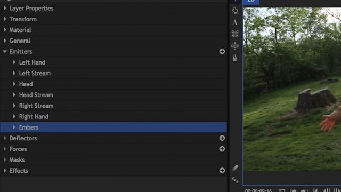Select the 'Head' emitter name
341x192 pixels.
pos(26,84)
